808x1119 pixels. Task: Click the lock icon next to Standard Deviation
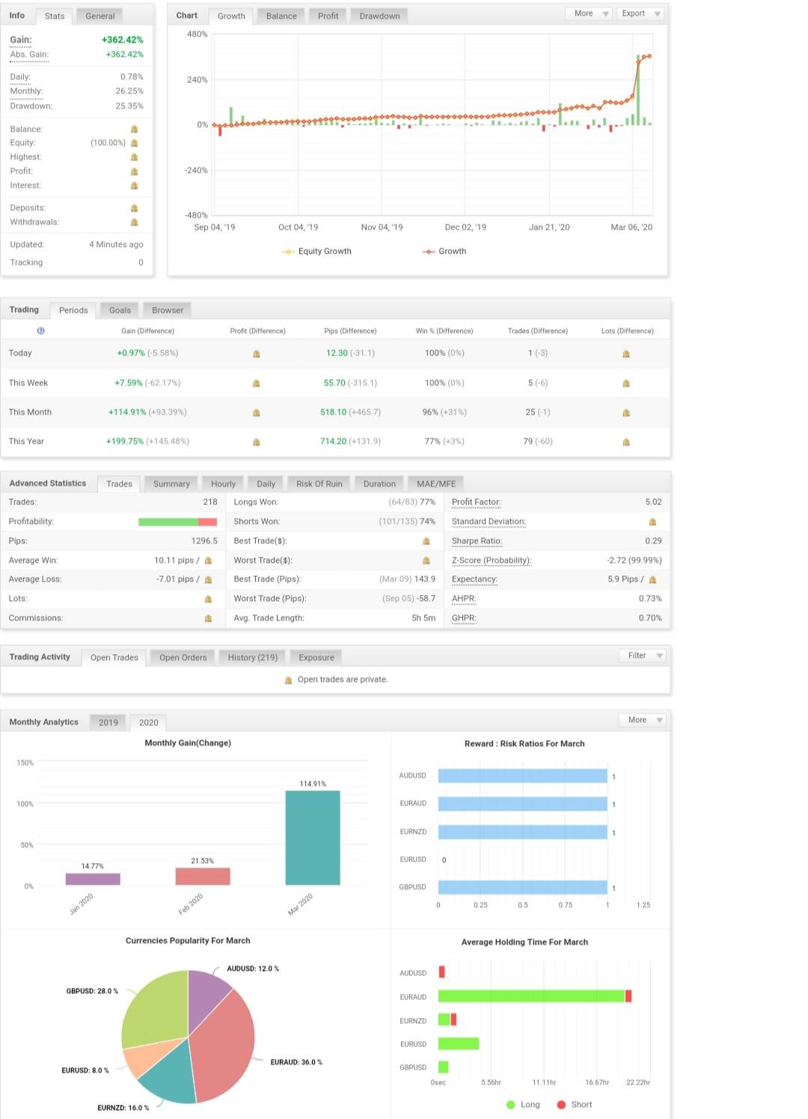point(652,522)
